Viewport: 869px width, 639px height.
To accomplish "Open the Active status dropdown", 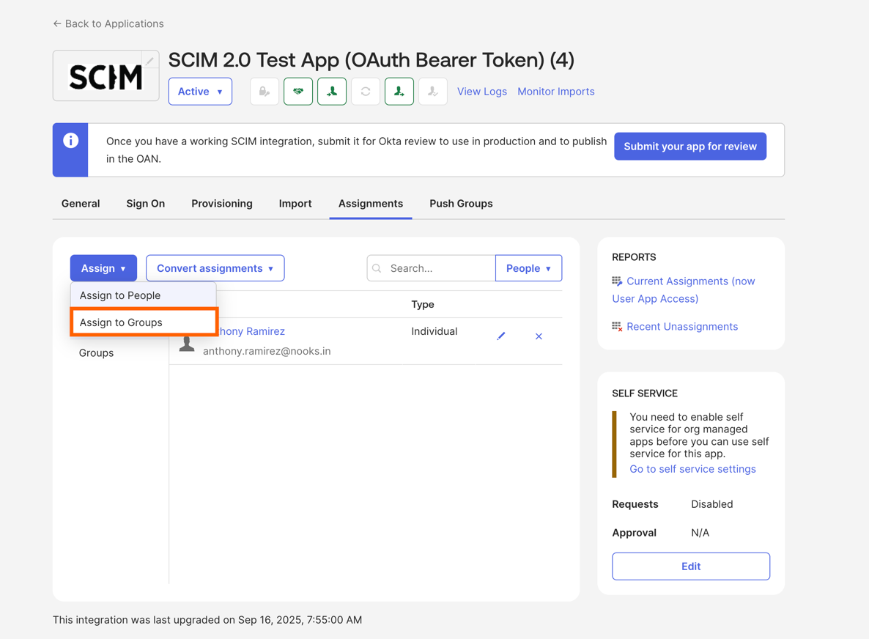I will (200, 92).
